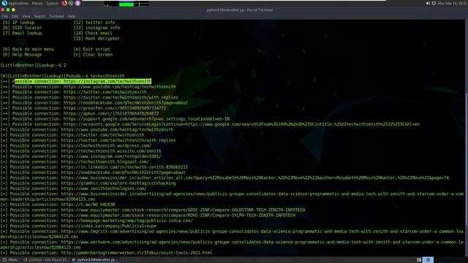Click techwithzenith.wixsite.com/zenith link
Image resolution: width=468 pixels, height=263 pixels.
[111, 151]
